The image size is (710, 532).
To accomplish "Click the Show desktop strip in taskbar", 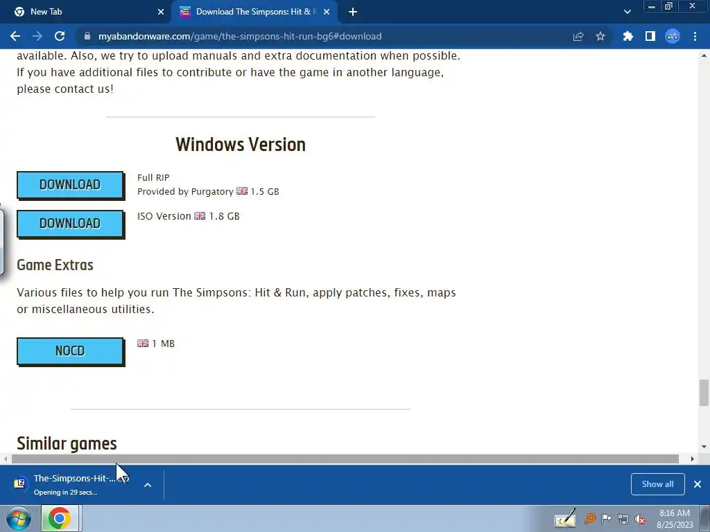I will point(705,518).
